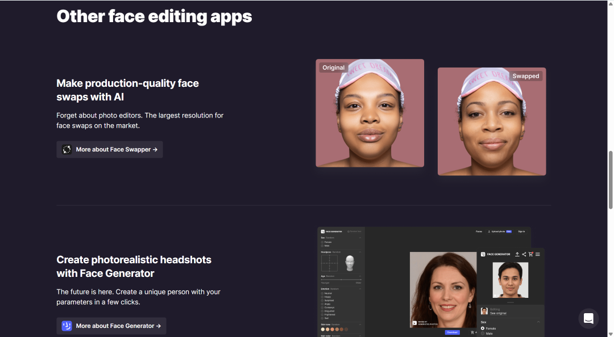Click the page vertical scrollbar thumb
This screenshot has height=337, width=614.
611,180
